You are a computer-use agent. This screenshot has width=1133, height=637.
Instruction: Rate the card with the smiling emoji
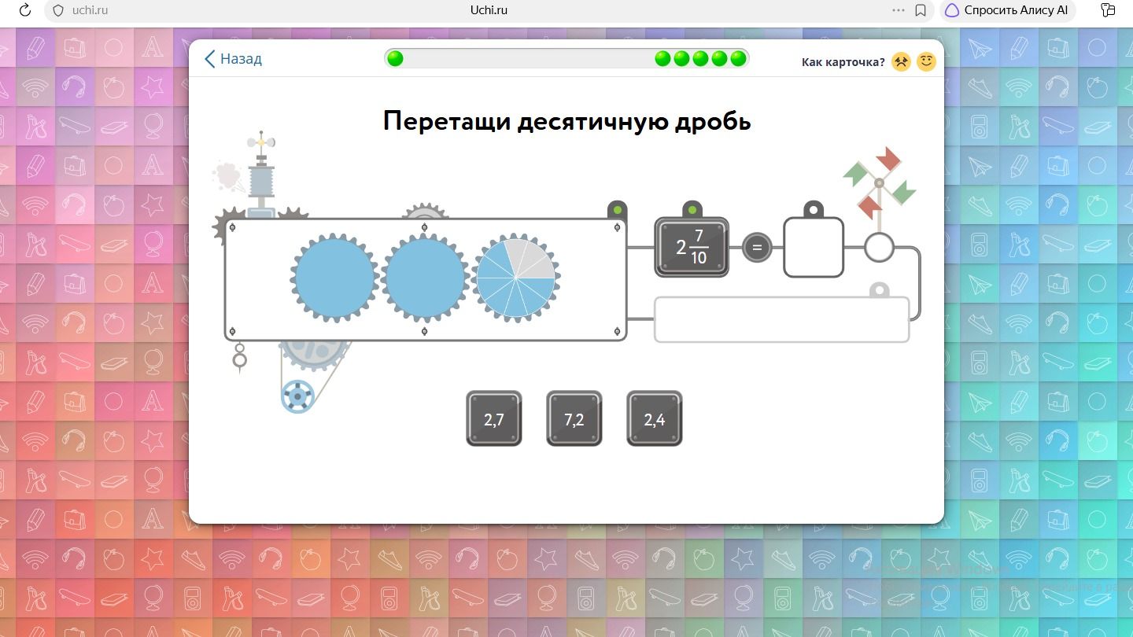tap(927, 61)
